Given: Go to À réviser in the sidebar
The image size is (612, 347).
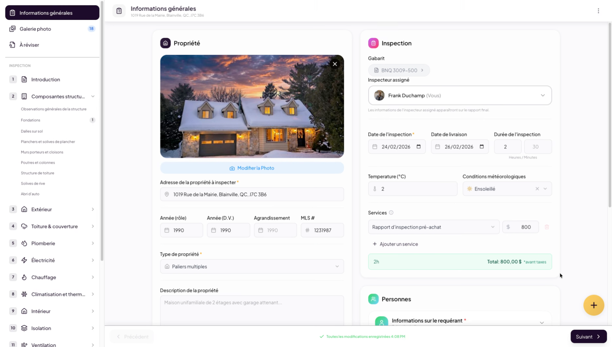Looking at the screenshot, I should (29, 45).
